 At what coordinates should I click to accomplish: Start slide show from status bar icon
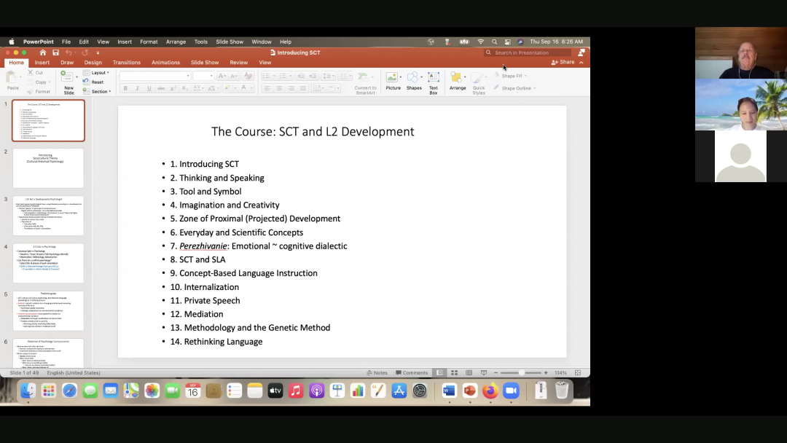pyautogui.click(x=482, y=373)
